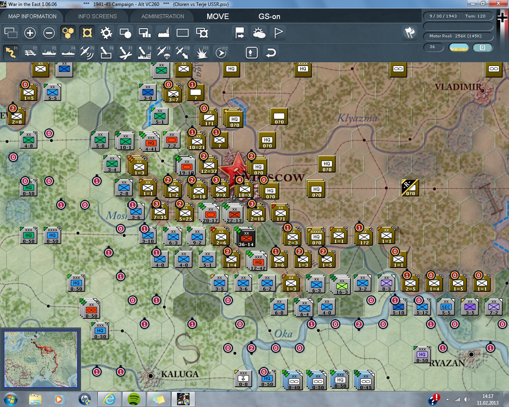Image resolution: width=509 pixels, height=407 pixels.
Task: Select the F9 air transport mode icon
Action: (163, 52)
